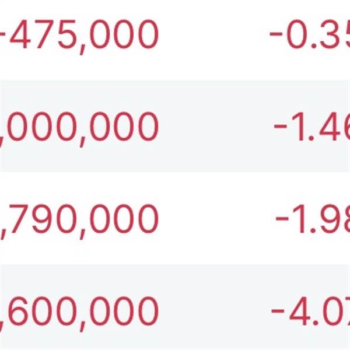The height and width of the screenshot is (350, 350).
Task: Click the minus sign before 475,000
Action: [x=2, y=34]
